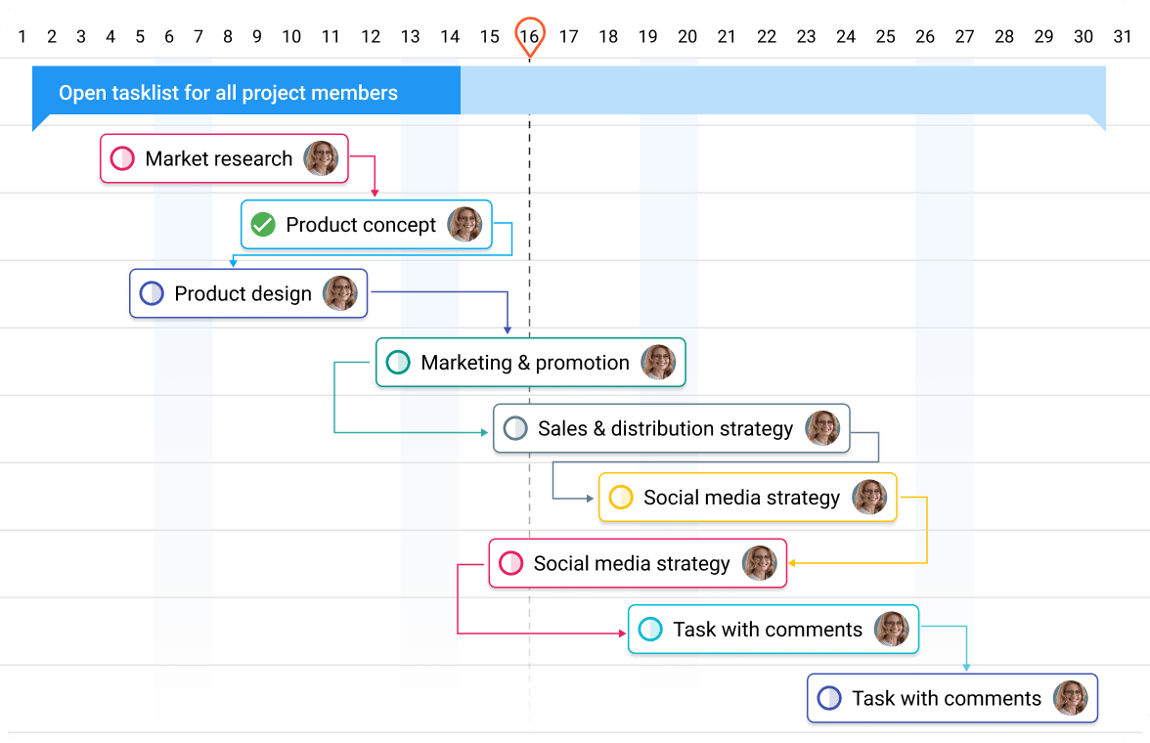Click the teal status circle on Marketing & promotion
The width and height of the screenshot is (1150, 743).
[397, 363]
